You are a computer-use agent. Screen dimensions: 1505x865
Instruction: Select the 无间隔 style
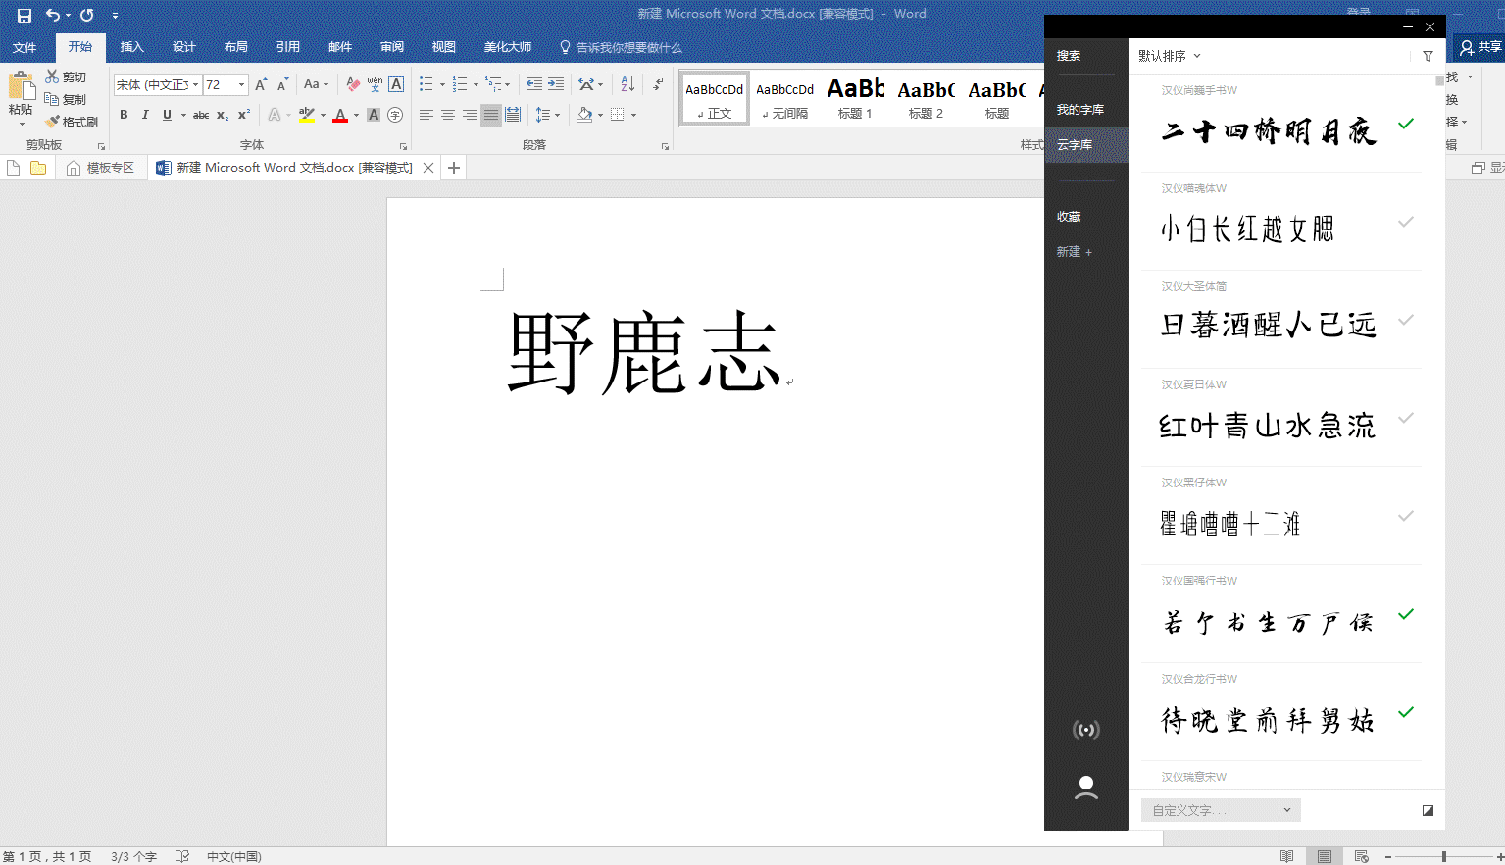point(785,98)
